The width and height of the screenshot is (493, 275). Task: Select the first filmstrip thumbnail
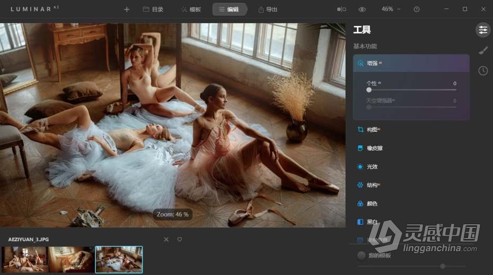click(x=24, y=260)
